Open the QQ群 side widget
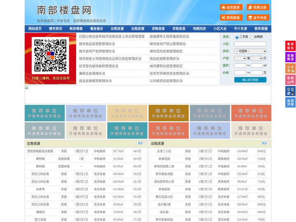This screenshot has width=296, height=222. click(290, 91)
